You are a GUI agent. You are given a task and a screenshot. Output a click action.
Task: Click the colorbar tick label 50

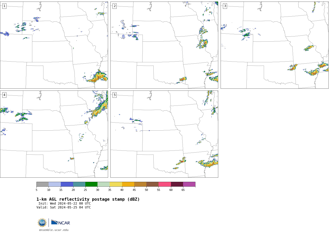tap(146, 190)
